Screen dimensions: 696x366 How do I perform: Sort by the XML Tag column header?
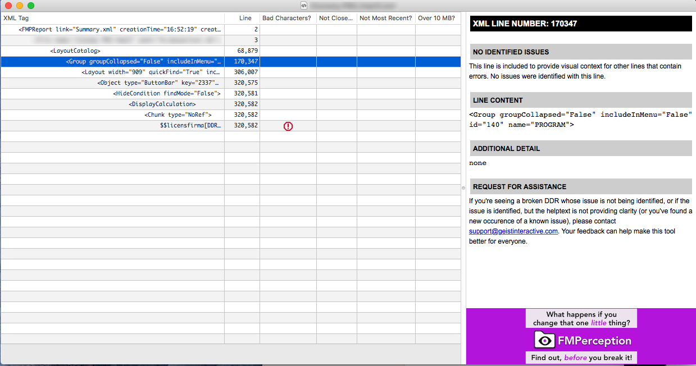coord(112,18)
